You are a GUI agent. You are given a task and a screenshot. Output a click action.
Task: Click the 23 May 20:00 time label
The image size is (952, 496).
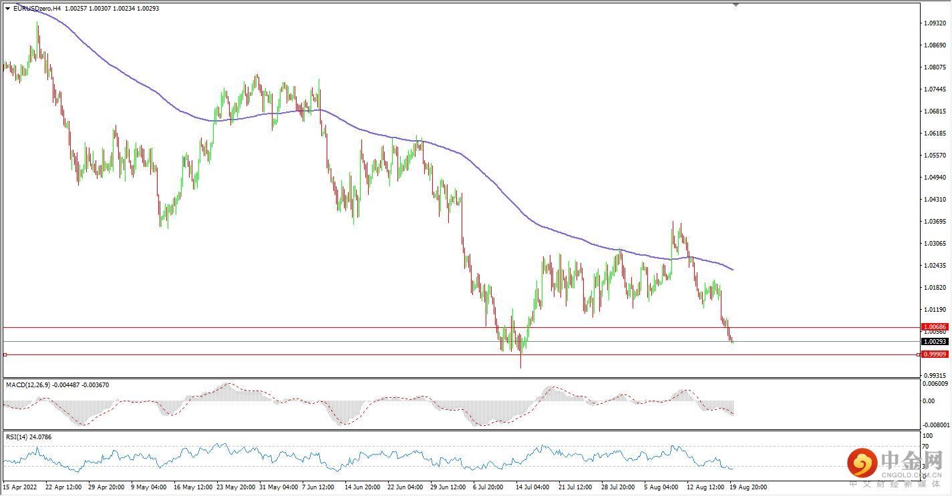click(236, 487)
